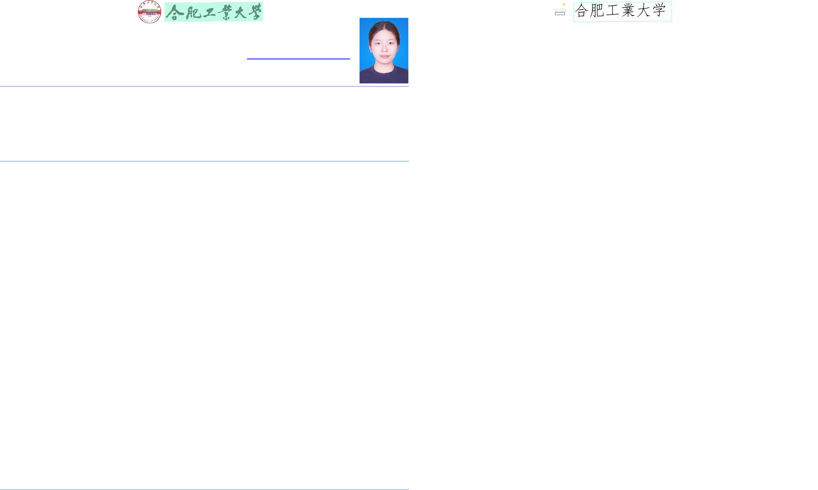Click printed black character 工 on right

[613, 11]
